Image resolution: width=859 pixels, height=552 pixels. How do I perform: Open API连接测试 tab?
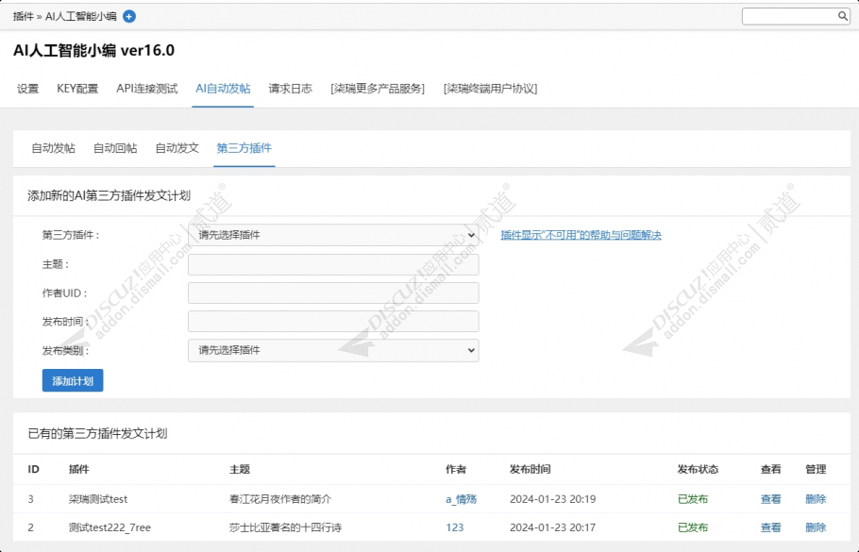147,89
